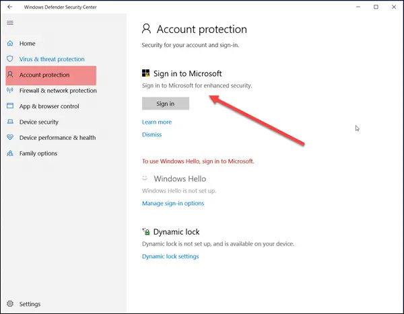Select Family options people icon
Viewport: 404px width, 314px height.
[x=10, y=153]
